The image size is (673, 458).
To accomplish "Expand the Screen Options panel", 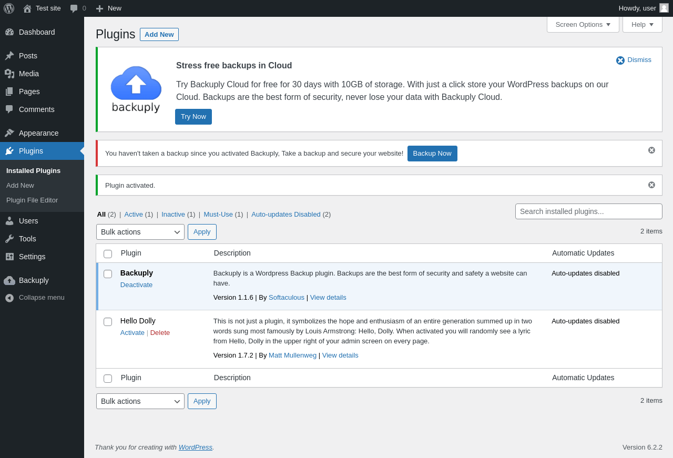I will (583, 25).
